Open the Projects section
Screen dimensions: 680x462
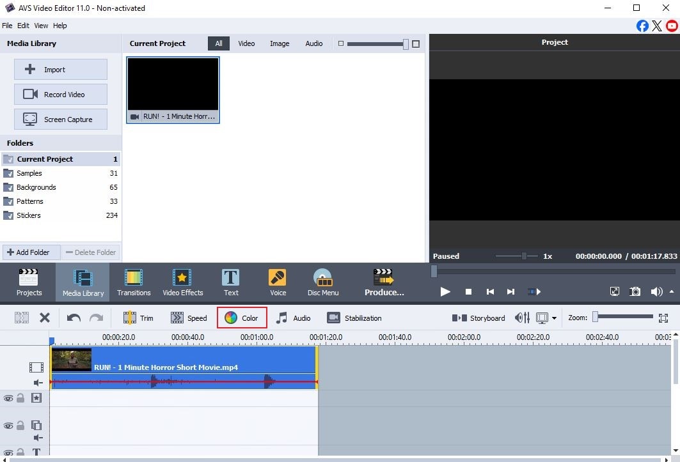pos(29,282)
